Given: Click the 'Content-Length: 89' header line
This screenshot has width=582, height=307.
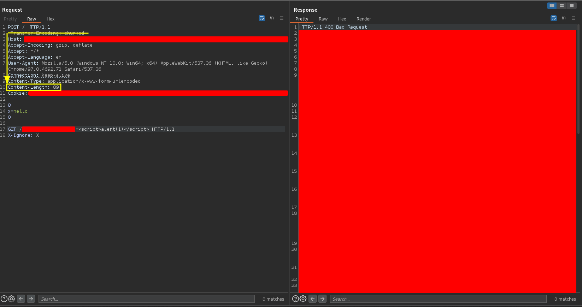Looking at the screenshot, I should 34,87.
